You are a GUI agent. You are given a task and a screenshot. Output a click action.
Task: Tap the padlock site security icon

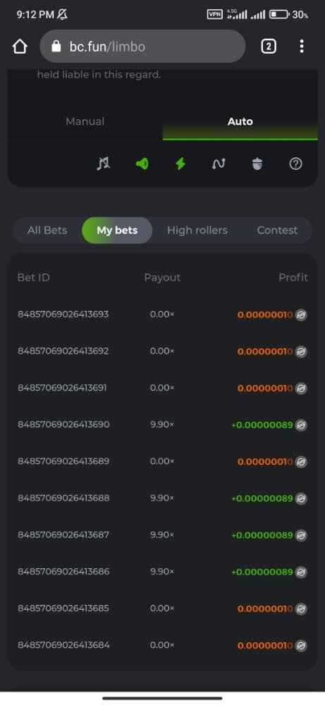56,47
